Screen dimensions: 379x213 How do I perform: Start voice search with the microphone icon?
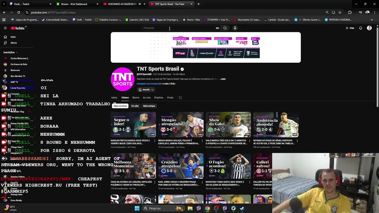[x=235, y=28]
